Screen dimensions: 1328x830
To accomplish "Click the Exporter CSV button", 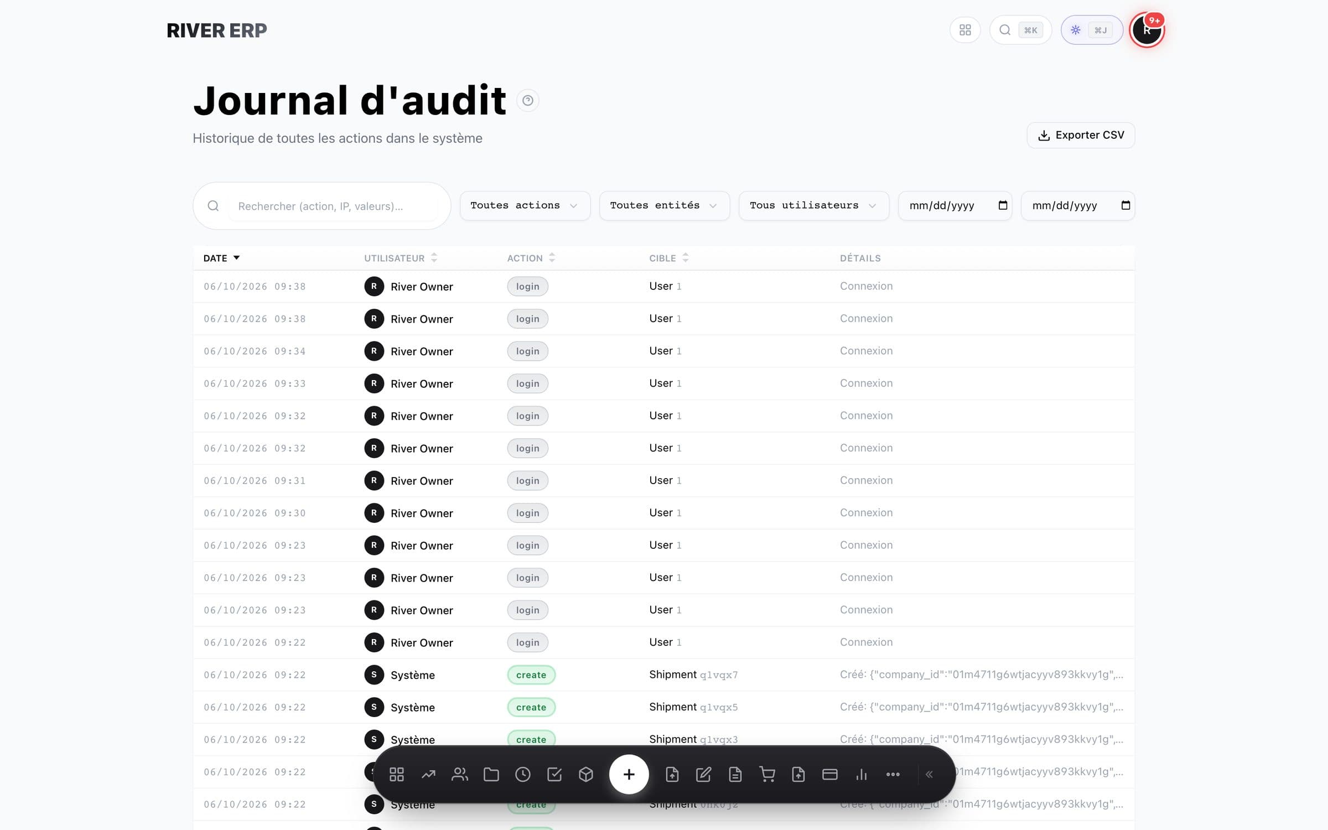I will 1081,135.
